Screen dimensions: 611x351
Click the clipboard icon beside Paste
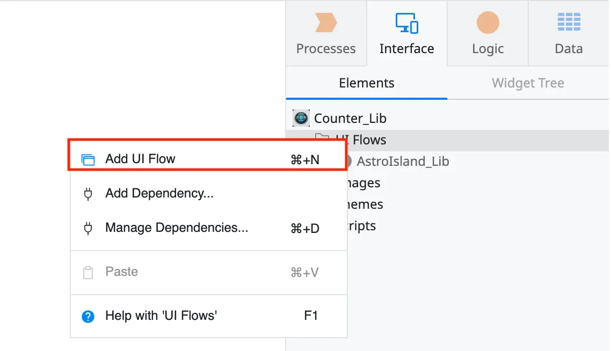88,272
